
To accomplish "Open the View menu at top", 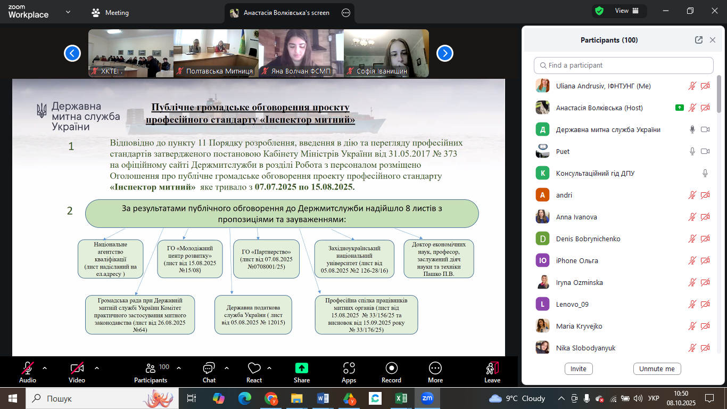I will point(621,11).
